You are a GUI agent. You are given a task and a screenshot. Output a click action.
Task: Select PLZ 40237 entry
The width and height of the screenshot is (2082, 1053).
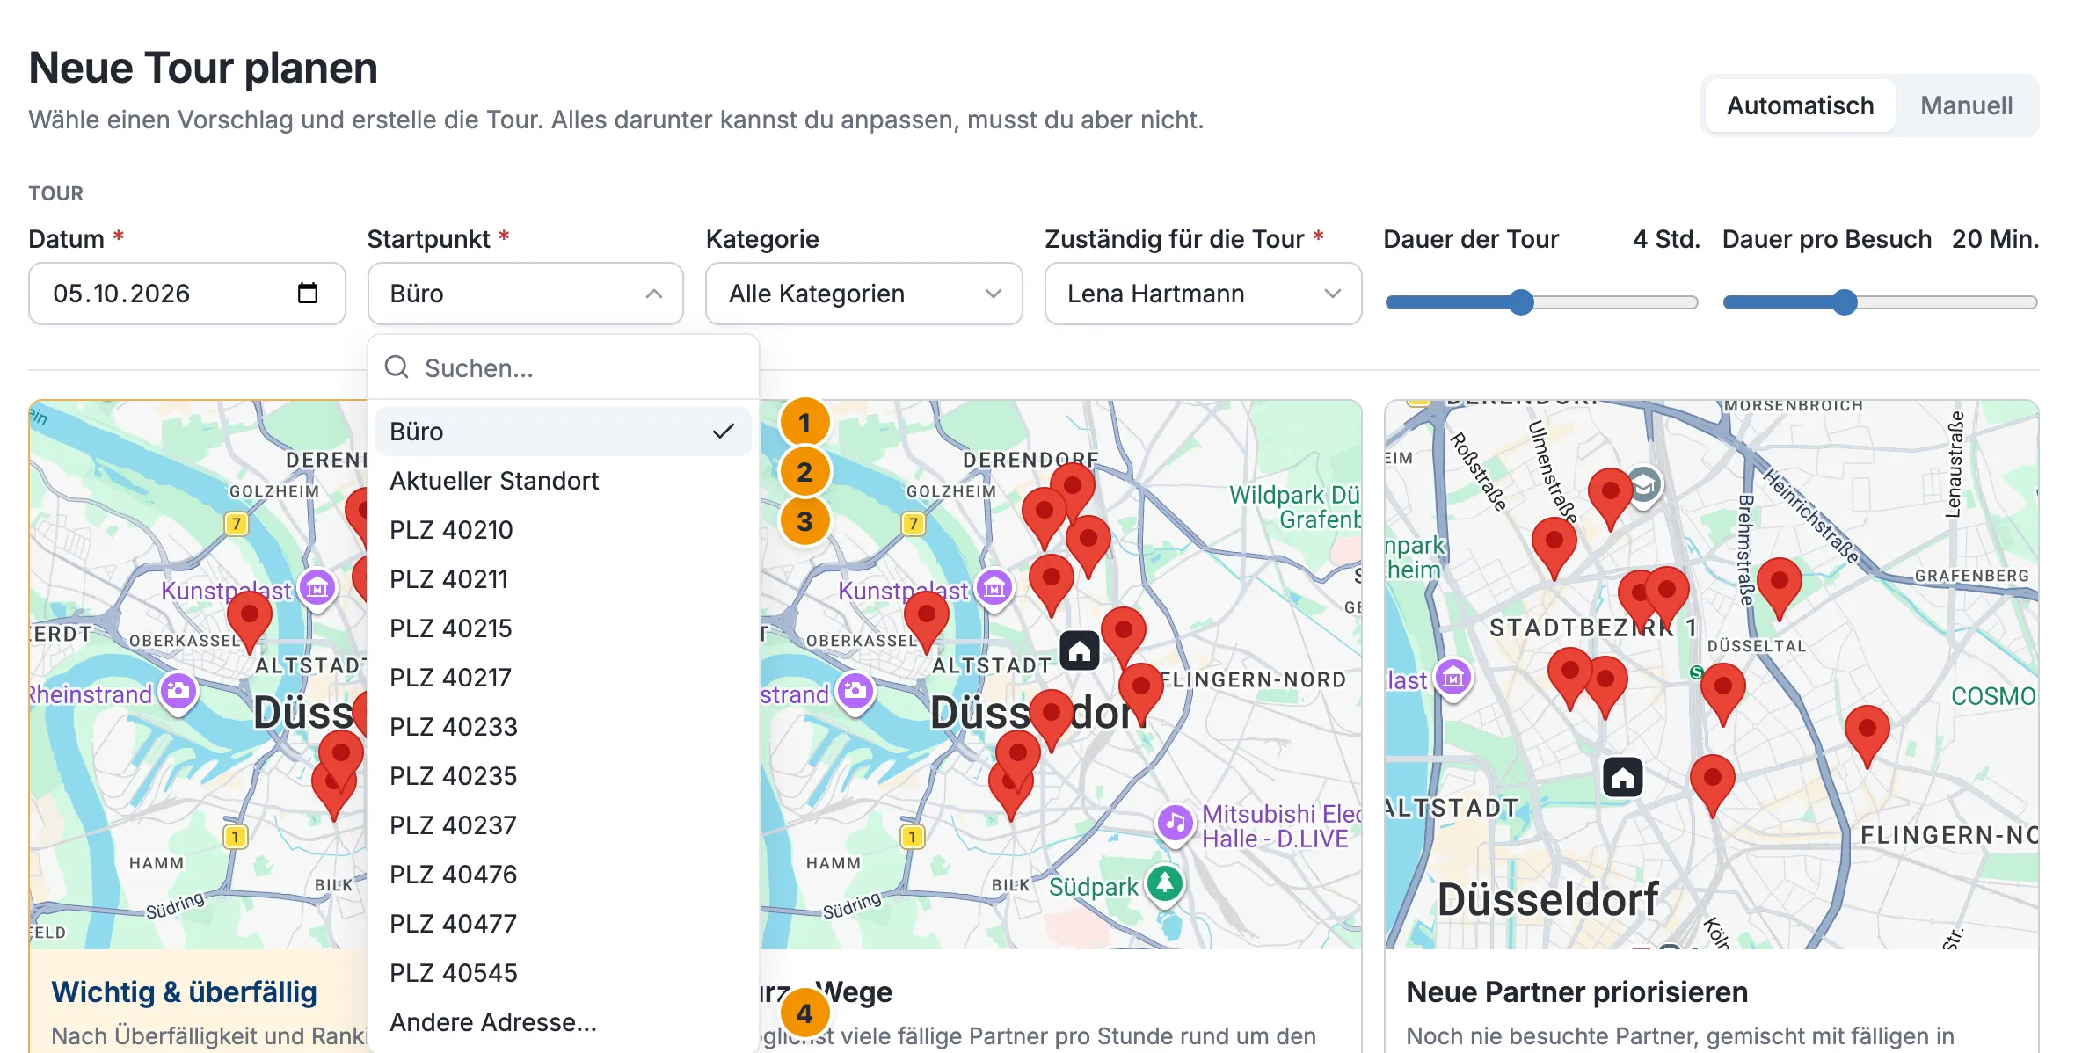(x=563, y=825)
